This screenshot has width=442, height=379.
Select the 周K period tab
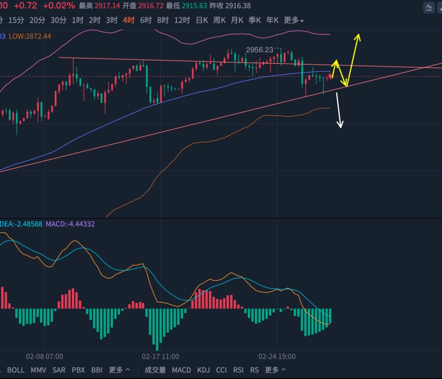(219, 20)
